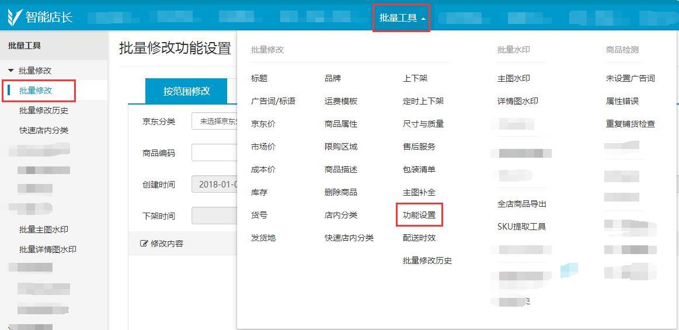Open 详情图水印 under 批量水印

(x=518, y=102)
